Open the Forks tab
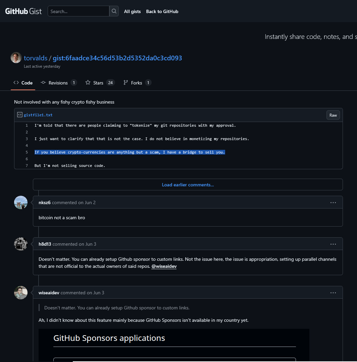357x362 pixels. click(x=137, y=83)
